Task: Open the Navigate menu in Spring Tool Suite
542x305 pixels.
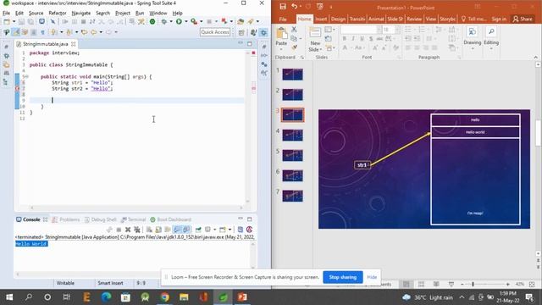Action: point(81,14)
